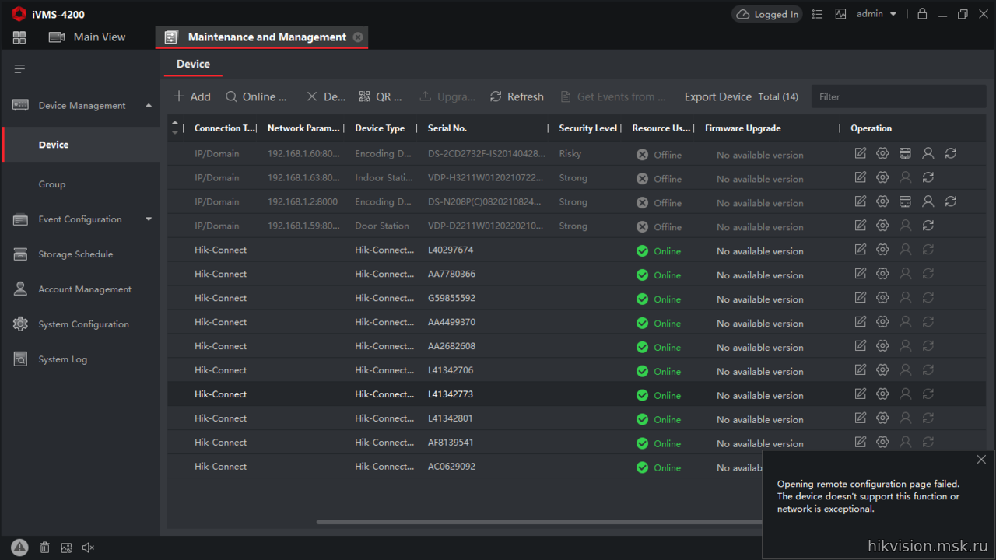The height and width of the screenshot is (560, 996).
Task: View the System Log
Action: [63, 359]
